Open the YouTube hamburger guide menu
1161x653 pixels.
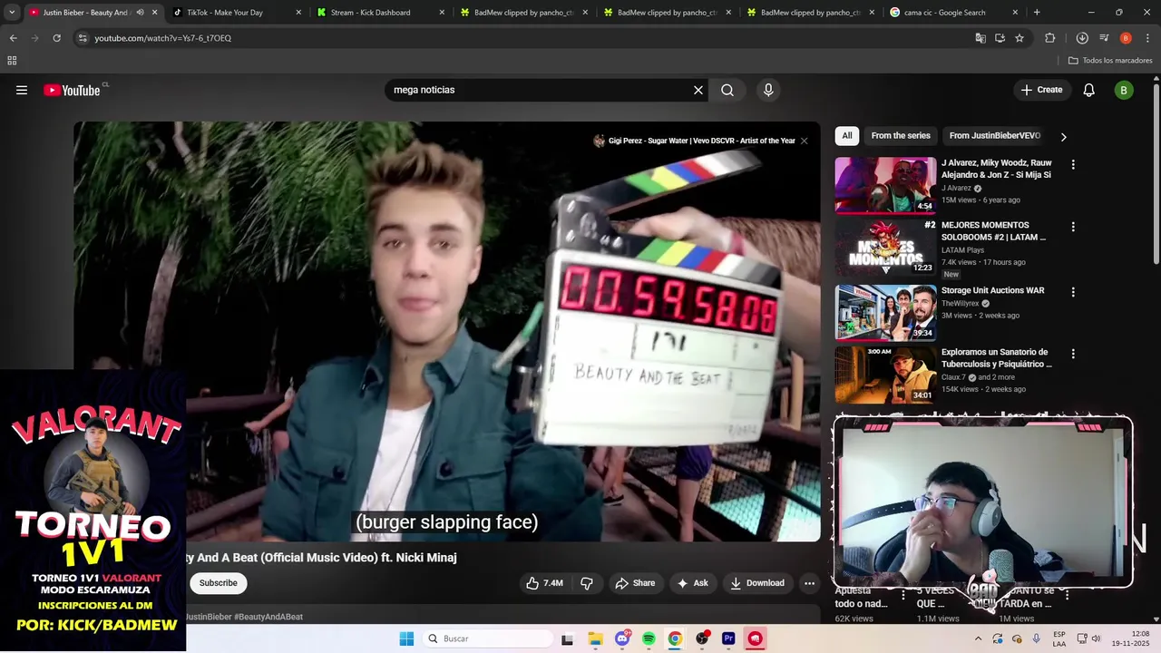(x=22, y=90)
